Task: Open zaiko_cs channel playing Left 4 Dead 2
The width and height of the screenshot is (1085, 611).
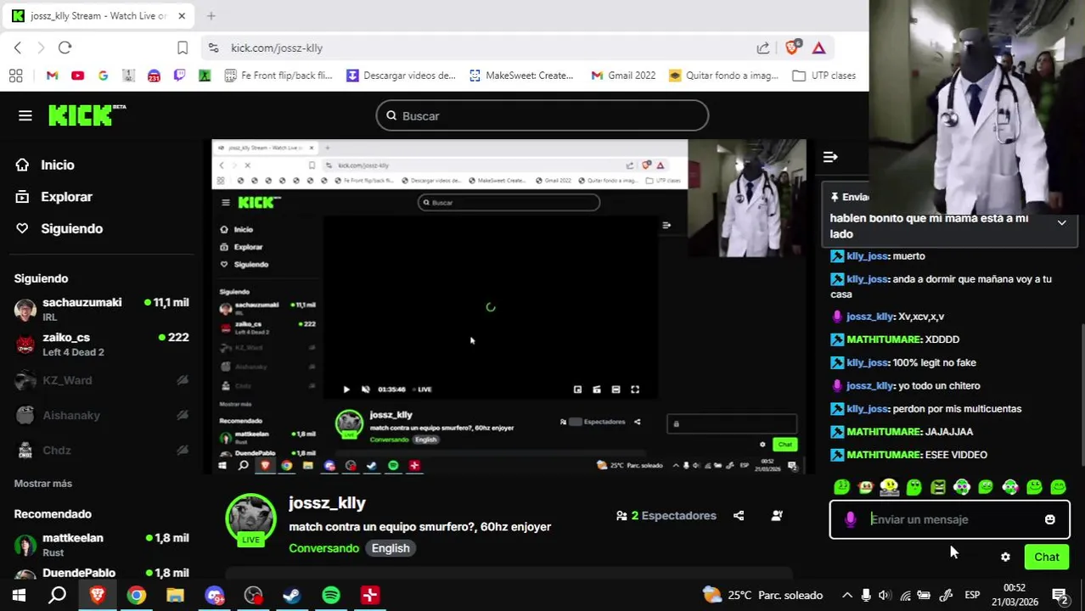Action: [x=101, y=345]
